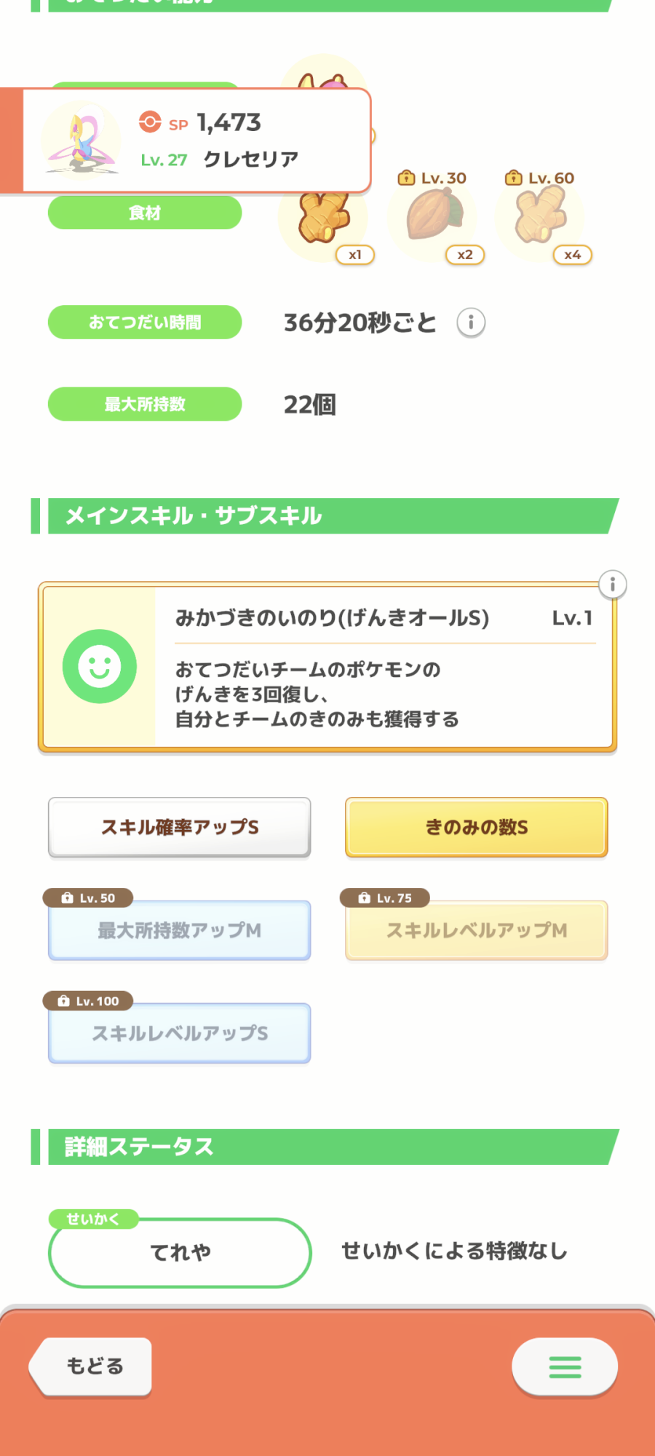655x1456 pixels.
Task: Tap the Cresselia portrait thumbnail
Action: (x=82, y=141)
